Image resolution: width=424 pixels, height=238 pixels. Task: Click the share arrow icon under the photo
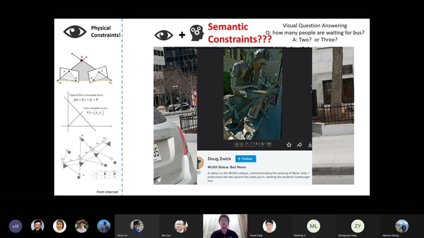point(299,145)
